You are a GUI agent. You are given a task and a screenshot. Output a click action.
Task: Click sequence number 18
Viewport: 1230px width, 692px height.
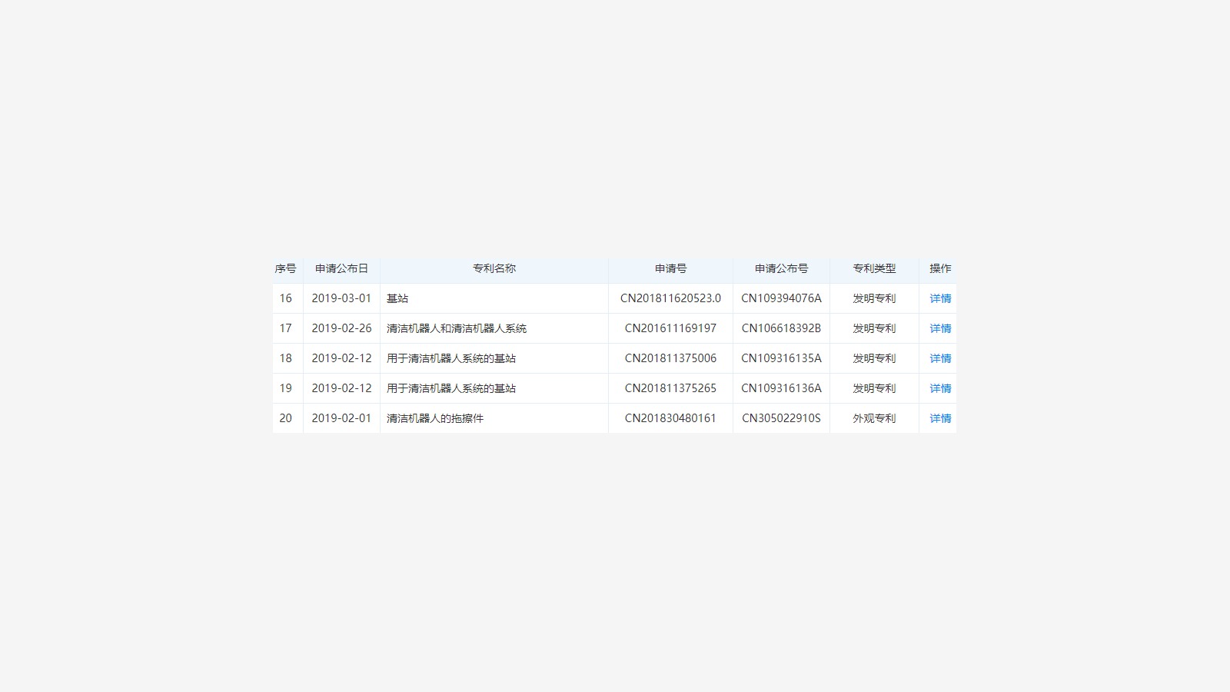tap(285, 358)
